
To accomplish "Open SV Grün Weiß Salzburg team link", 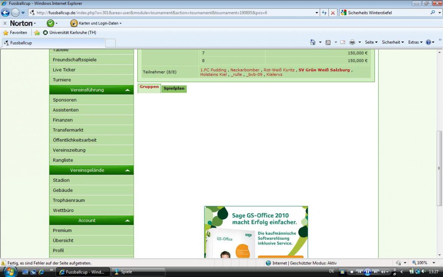I will (x=324, y=70).
